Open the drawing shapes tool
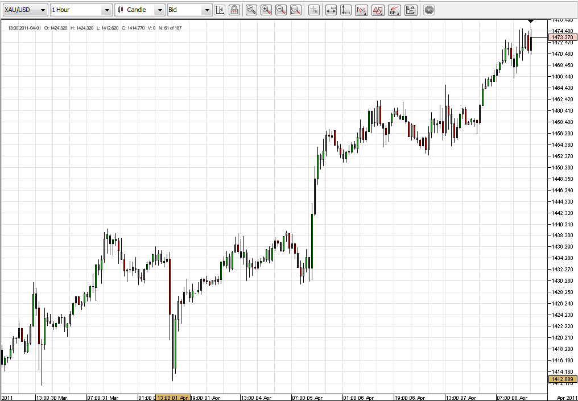578x401 pixels. [x=378, y=10]
